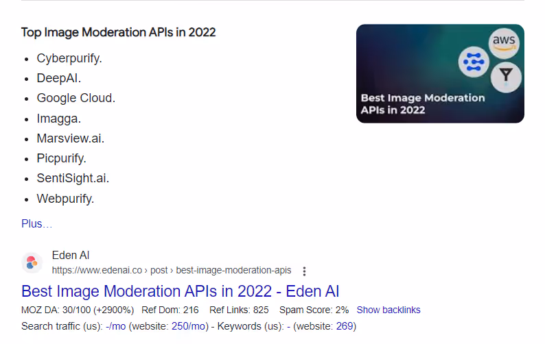This screenshot has height=344, width=545.
Task: Click the SentiSight.ai list item
Action: click(x=73, y=178)
